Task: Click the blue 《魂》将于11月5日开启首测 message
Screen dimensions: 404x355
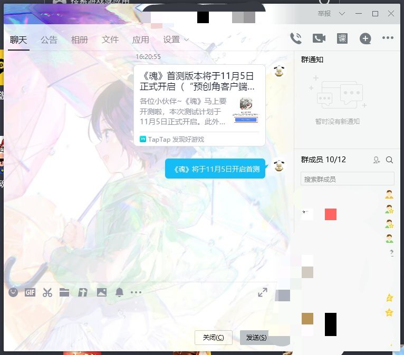Action: [x=215, y=169]
